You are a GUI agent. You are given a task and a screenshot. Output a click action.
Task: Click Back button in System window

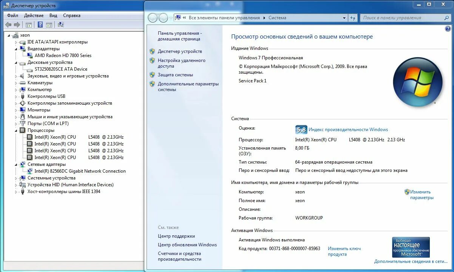pos(153,18)
